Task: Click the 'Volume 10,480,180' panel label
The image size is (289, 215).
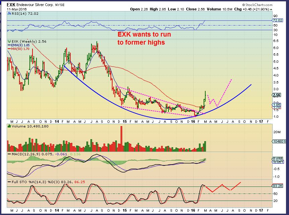Action: tap(30, 126)
